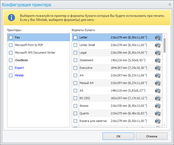Click the blue info icon in banner
Image resolution: width=174 pixels, height=145 pixels.
[11, 18]
